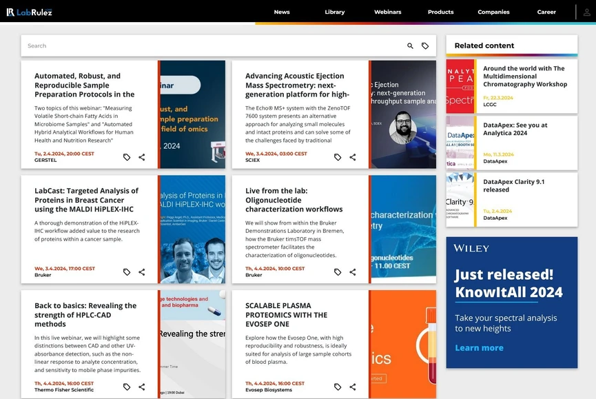
Task: Open Back to basics HPLC-CAD methods title
Action: click(85, 315)
